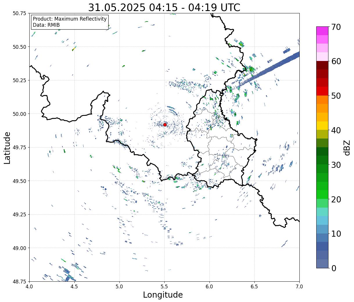The image size is (354, 302).
Task: Click the "Longitude" axis label
Action: (x=163, y=295)
